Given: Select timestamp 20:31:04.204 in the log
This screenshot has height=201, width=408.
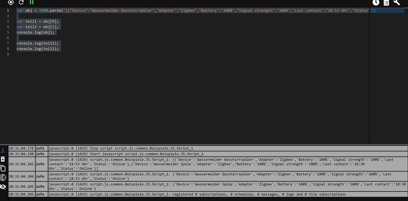Looking at the screenshot, I should (21, 177).
